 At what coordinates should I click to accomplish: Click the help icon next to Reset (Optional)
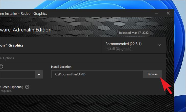pos(27,87)
